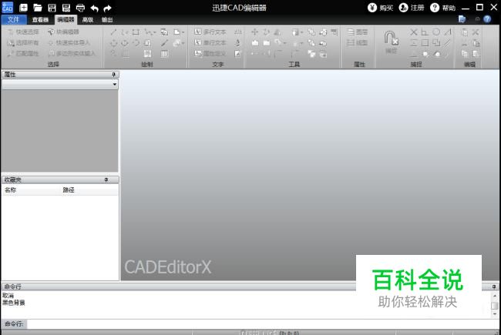Screen dimensions: 501x335
Task: Click the paste icon in 编辑 group
Action: pos(465,32)
